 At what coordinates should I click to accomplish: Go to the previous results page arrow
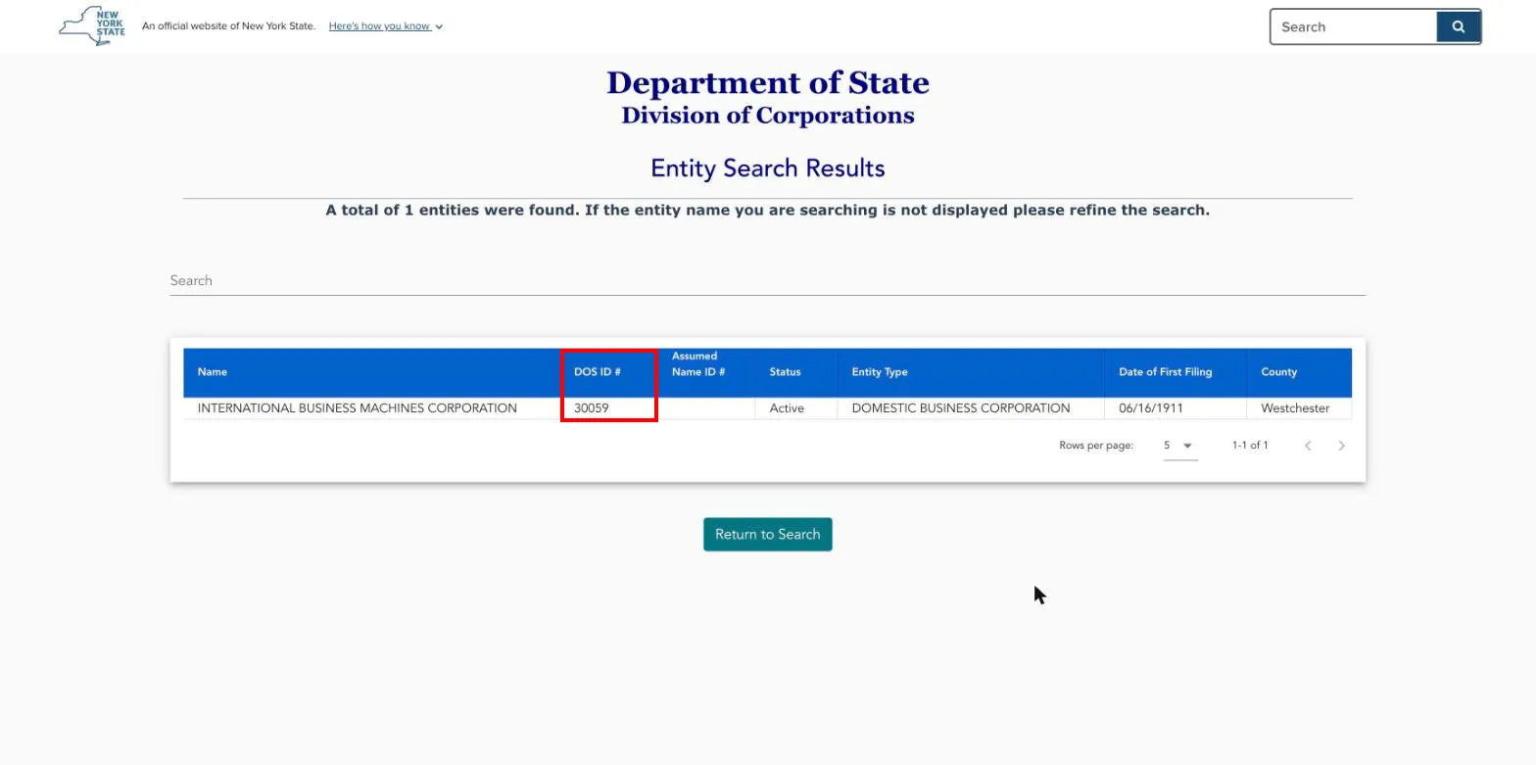point(1308,446)
